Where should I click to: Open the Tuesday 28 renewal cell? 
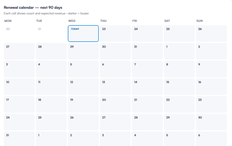[x=51, y=51]
